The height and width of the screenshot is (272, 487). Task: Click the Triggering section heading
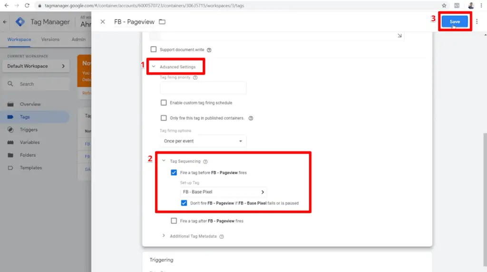162,260
